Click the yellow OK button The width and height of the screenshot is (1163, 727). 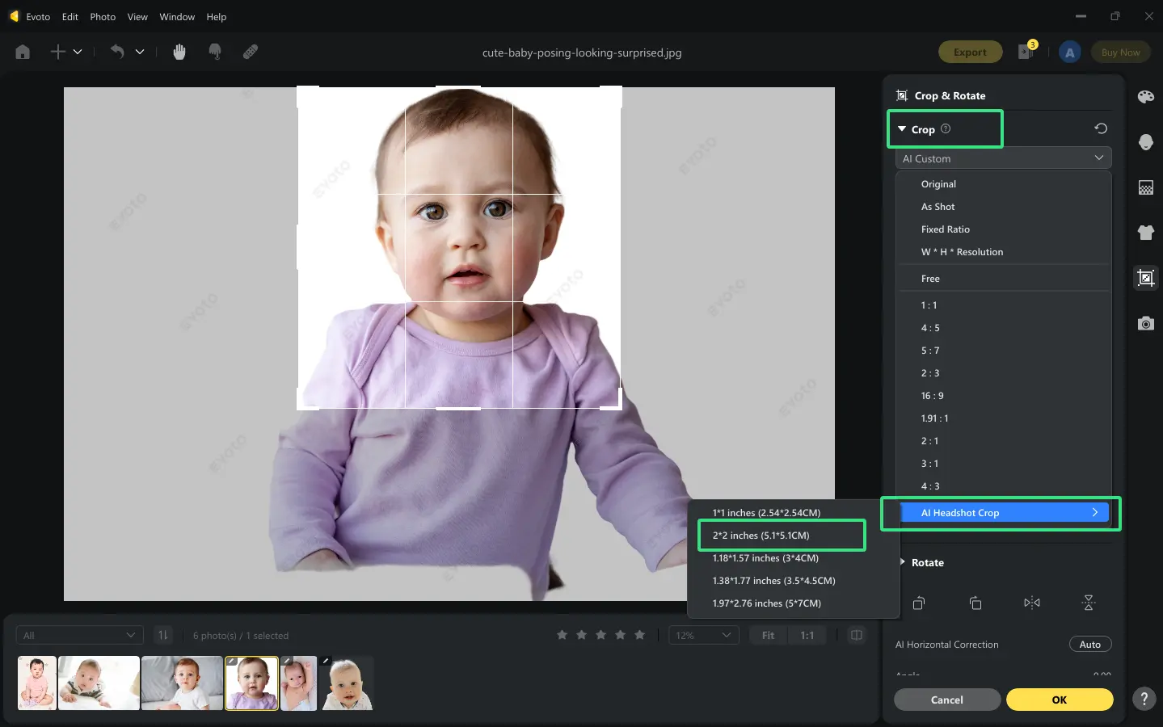[1059, 700]
